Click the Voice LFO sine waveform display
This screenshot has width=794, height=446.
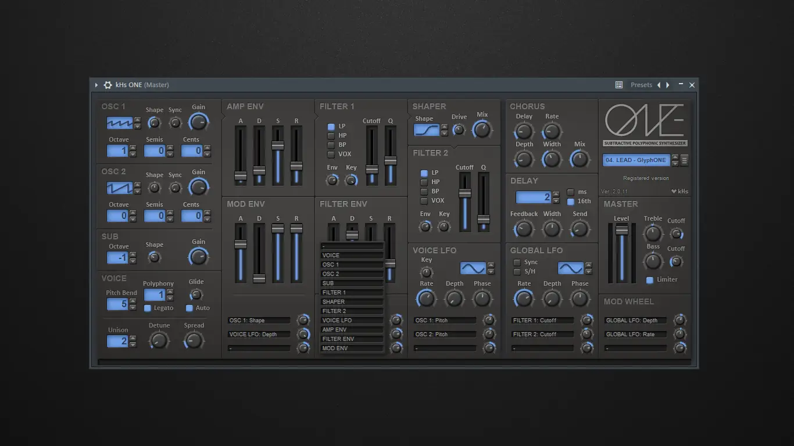(x=473, y=268)
